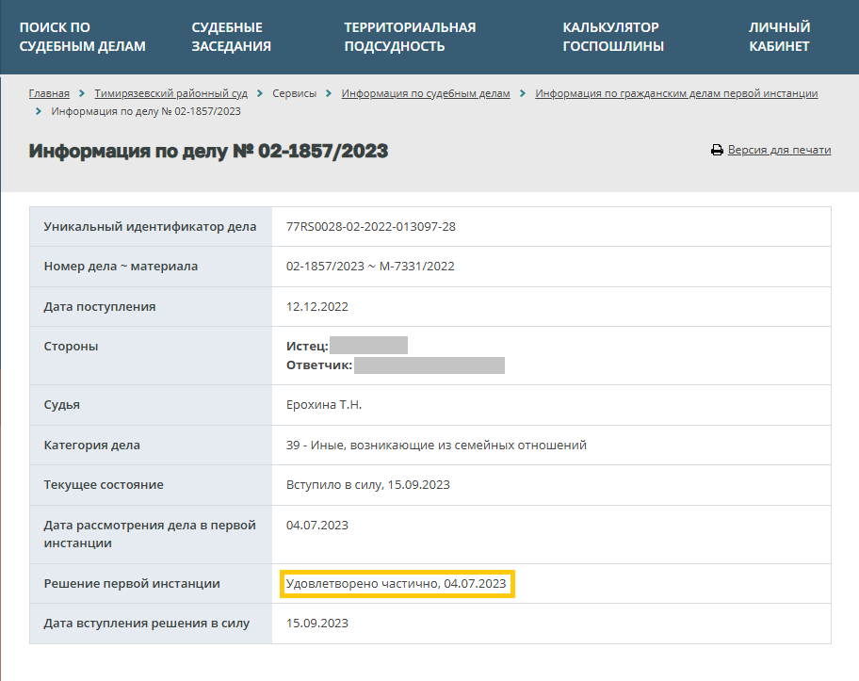Go to Судебные заседания section
The image size is (859, 681).
(231, 37)
